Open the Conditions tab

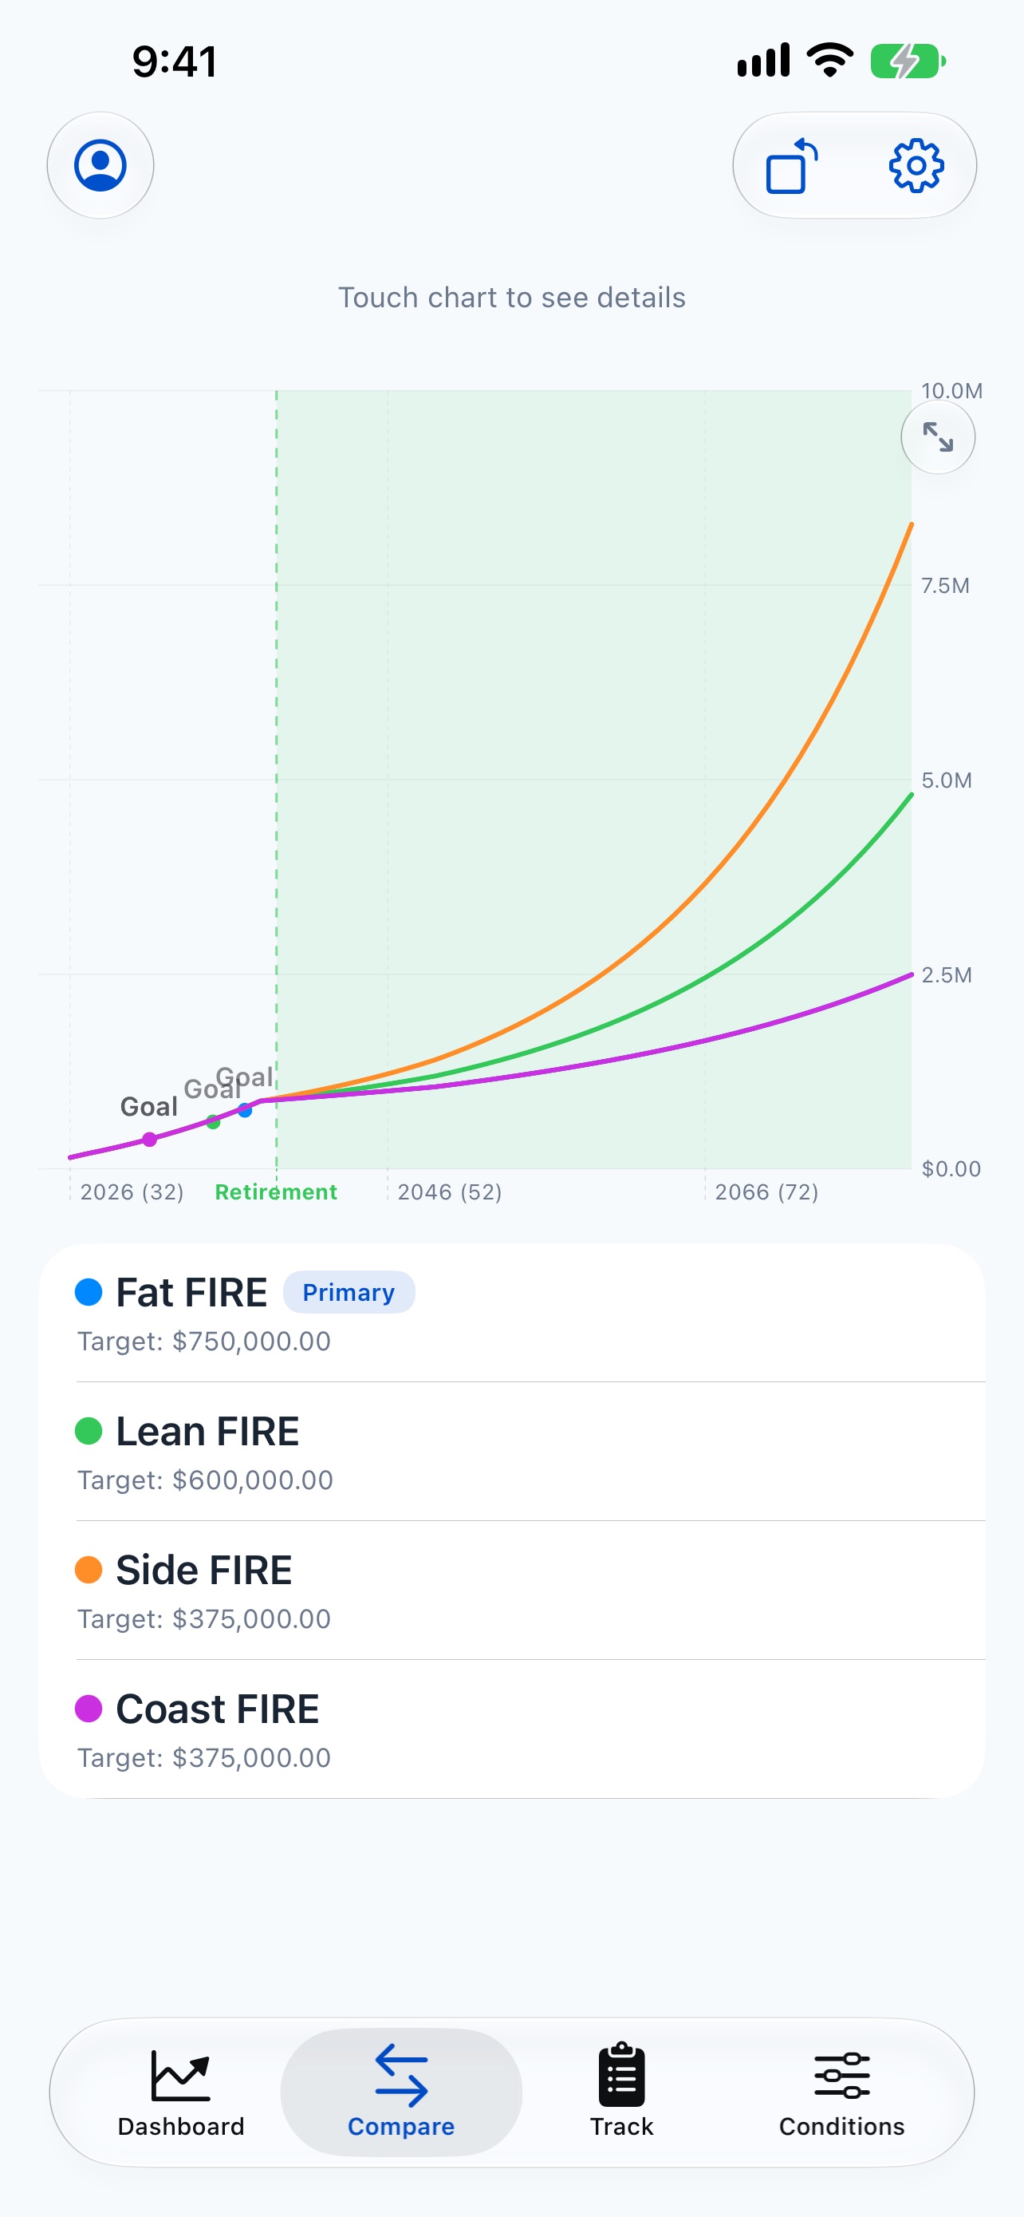click(x=841, y=2093)
